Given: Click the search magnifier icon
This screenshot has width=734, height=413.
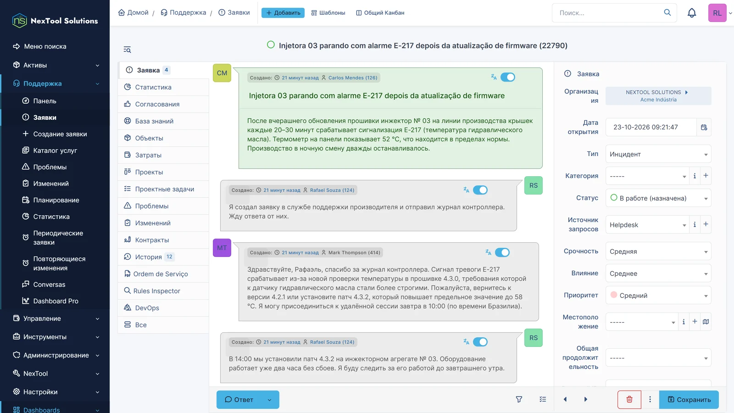Looking at the screenshot, I should click(667, 12).
